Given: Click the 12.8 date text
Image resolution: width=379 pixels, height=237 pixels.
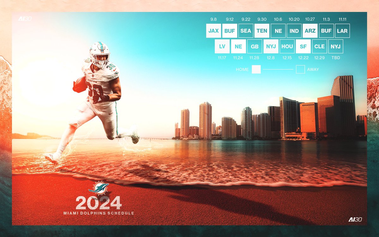Looking at the screenshot, I should point(271,58).
